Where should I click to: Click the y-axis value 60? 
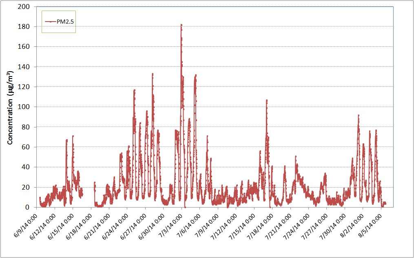(x=26, y=147)
